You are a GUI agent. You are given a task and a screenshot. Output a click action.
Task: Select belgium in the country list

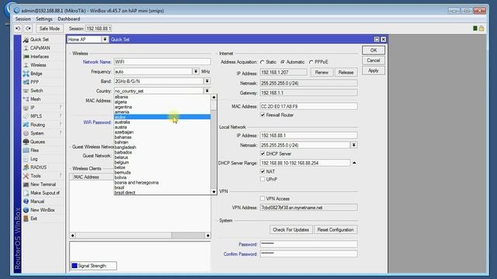tap(162, 162)
